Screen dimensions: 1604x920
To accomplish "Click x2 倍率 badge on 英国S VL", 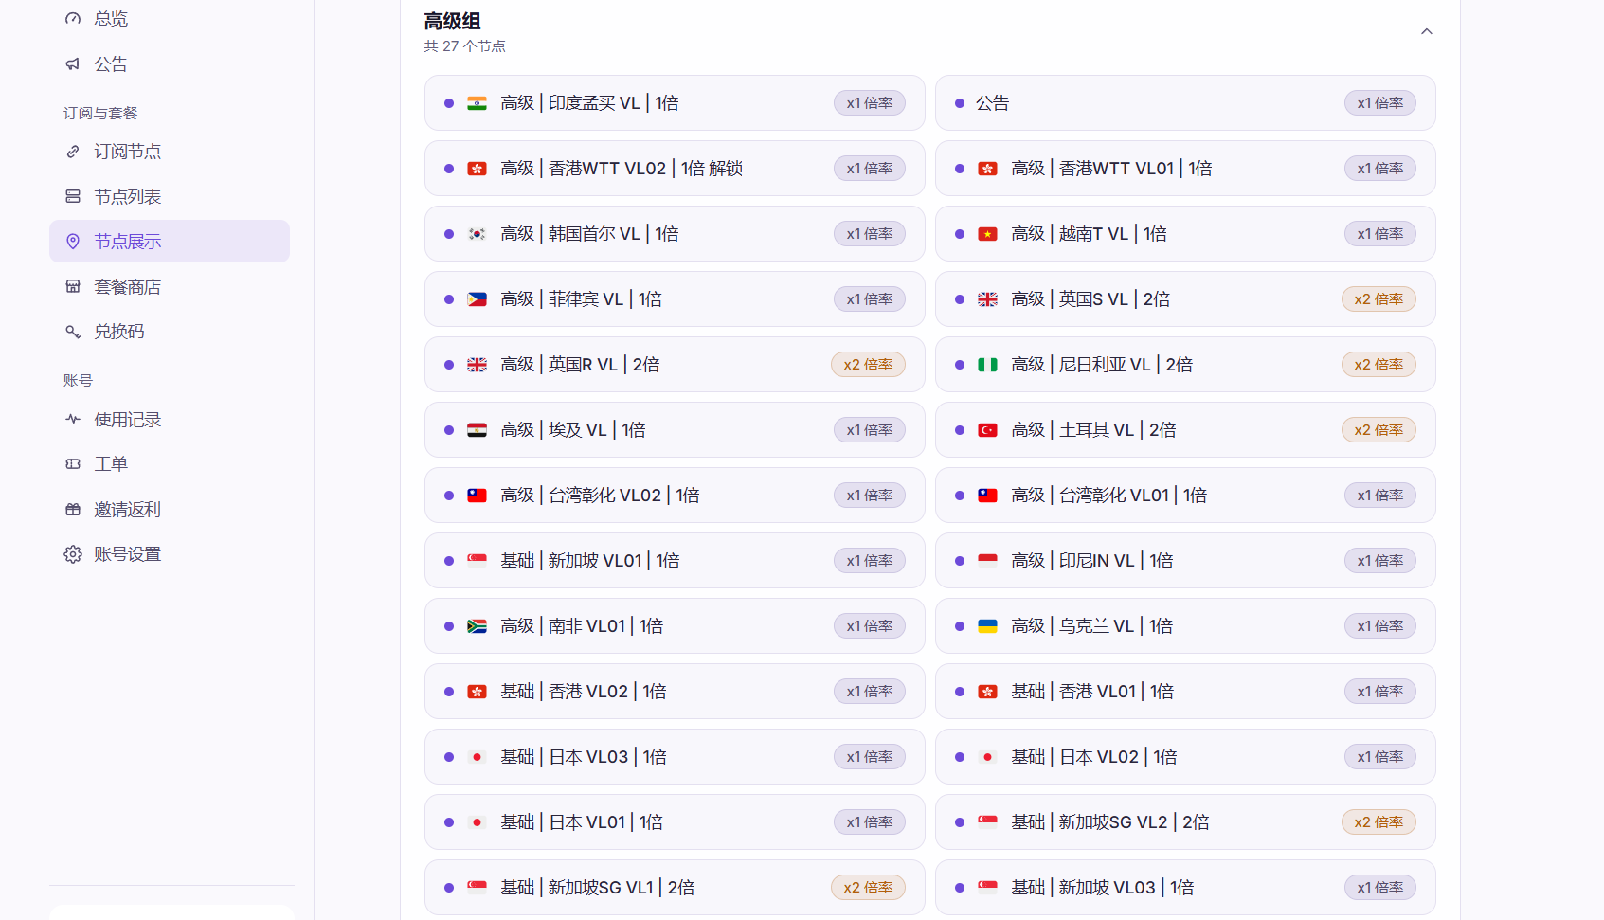I will tap(1379, 299).
